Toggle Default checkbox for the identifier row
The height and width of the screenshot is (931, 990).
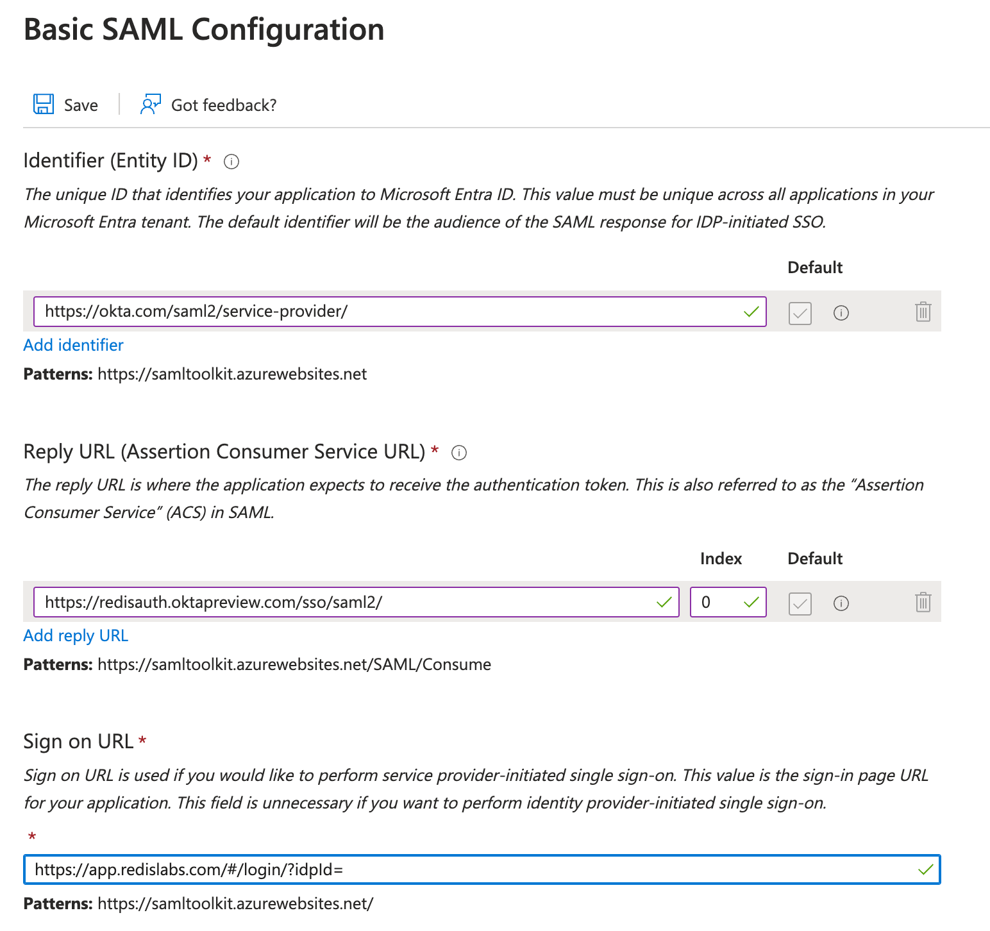click(x=800, y=313)
